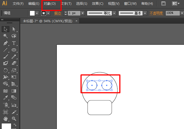The height and width of the screenshot is (129, 184).
Task: Open the 选择(S) menu
Action: (x=81, y=4)
